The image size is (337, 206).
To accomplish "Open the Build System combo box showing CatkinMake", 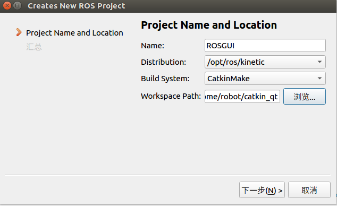I will click(265, 79).
